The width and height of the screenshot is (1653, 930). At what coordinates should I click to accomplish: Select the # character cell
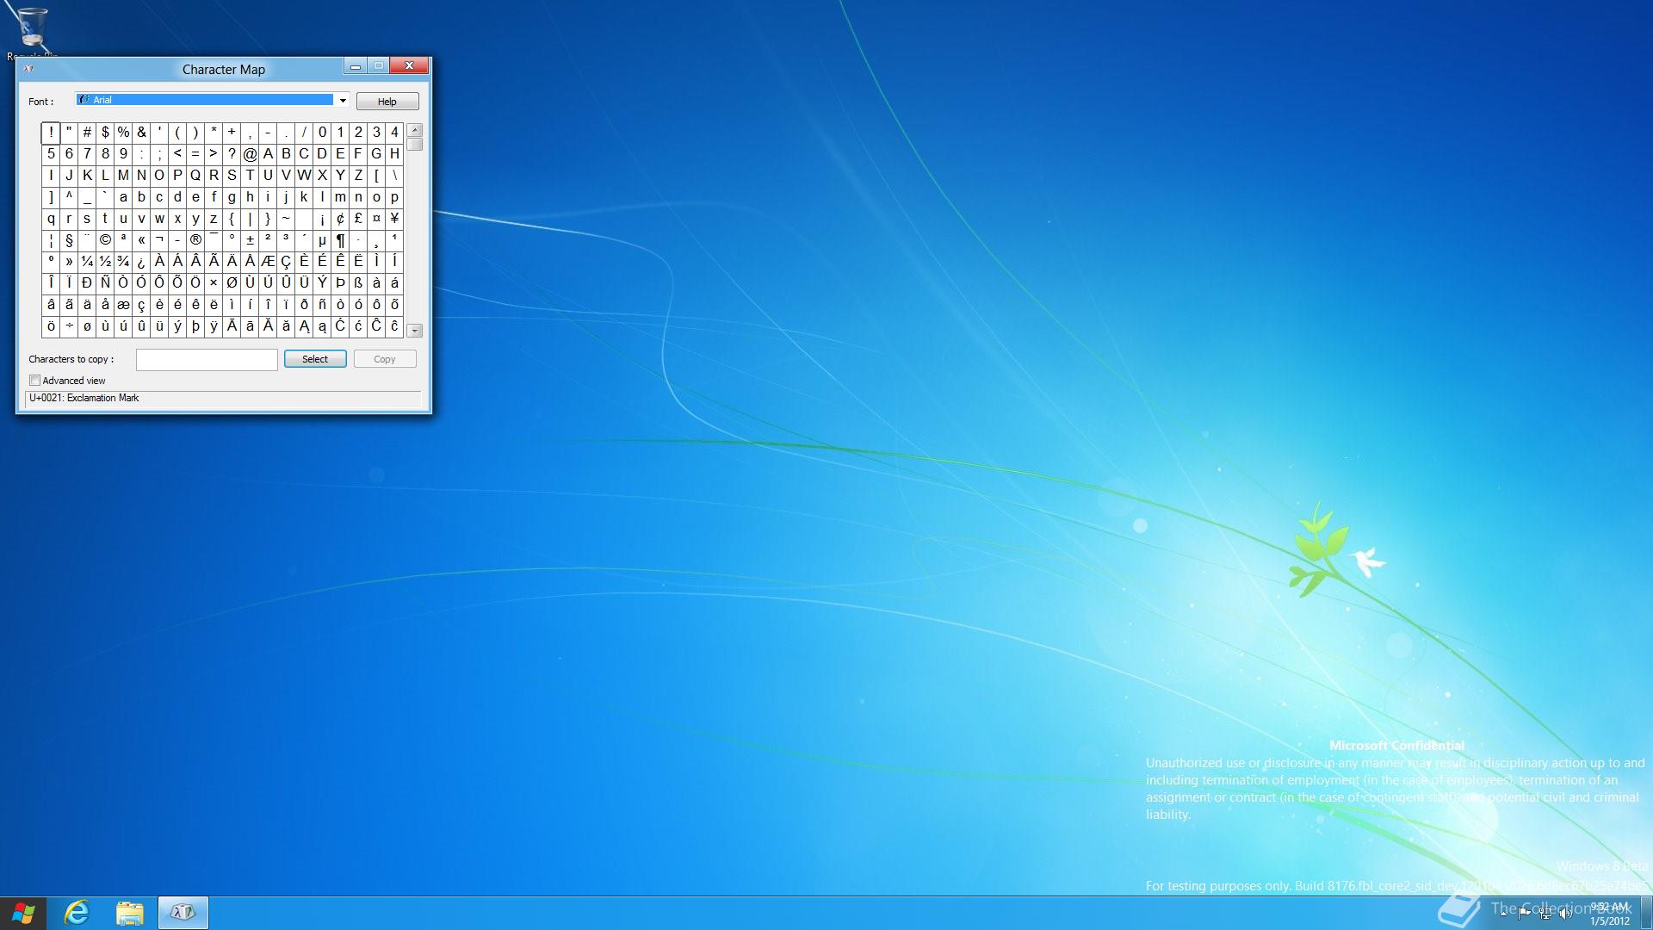87,133
